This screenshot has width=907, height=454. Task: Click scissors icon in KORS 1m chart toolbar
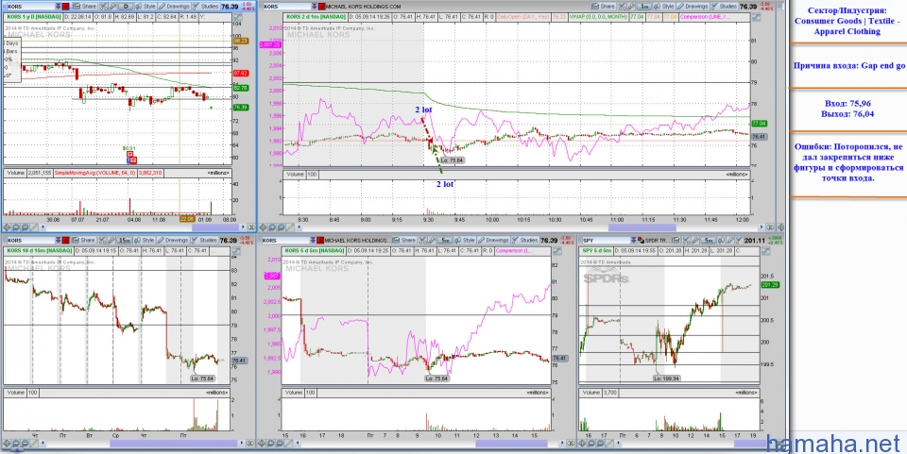623,7
